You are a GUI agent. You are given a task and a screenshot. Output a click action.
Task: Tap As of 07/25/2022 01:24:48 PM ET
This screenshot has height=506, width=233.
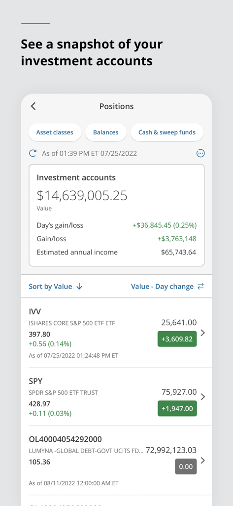click(x=73, y=356)
